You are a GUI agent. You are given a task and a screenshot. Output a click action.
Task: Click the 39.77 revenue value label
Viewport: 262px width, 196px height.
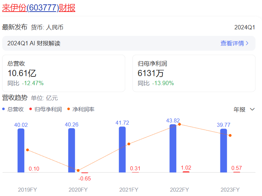click(x=223, y=125)
